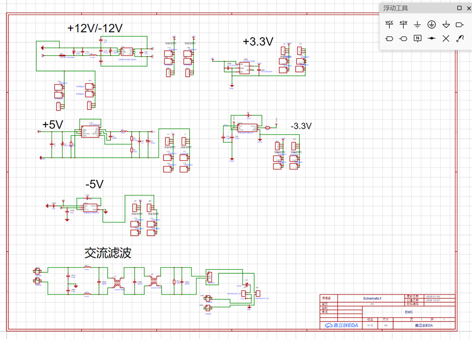Select the input net port tool
472x339 pixels.
[389, 38]
